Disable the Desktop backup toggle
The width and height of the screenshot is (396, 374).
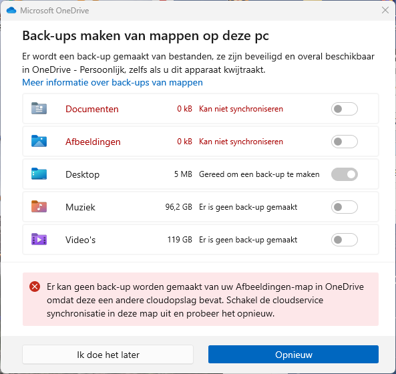click(344, 174)
